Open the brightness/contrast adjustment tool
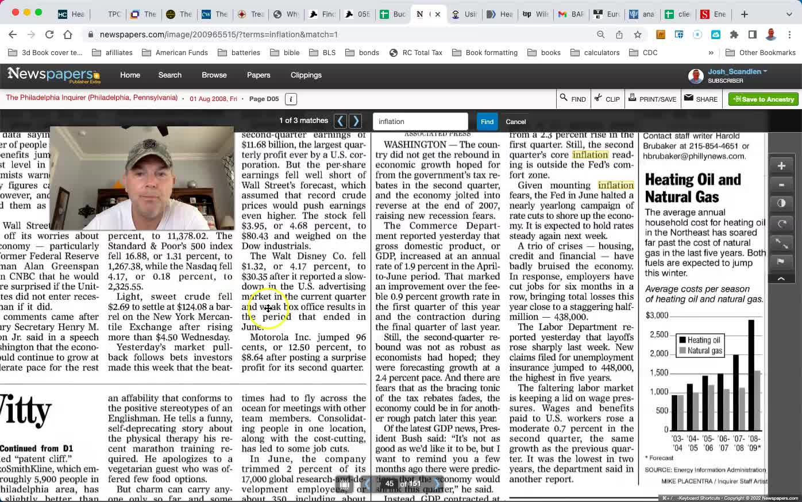The width and height of the screenshot is (802, 502). click(781, 203)
